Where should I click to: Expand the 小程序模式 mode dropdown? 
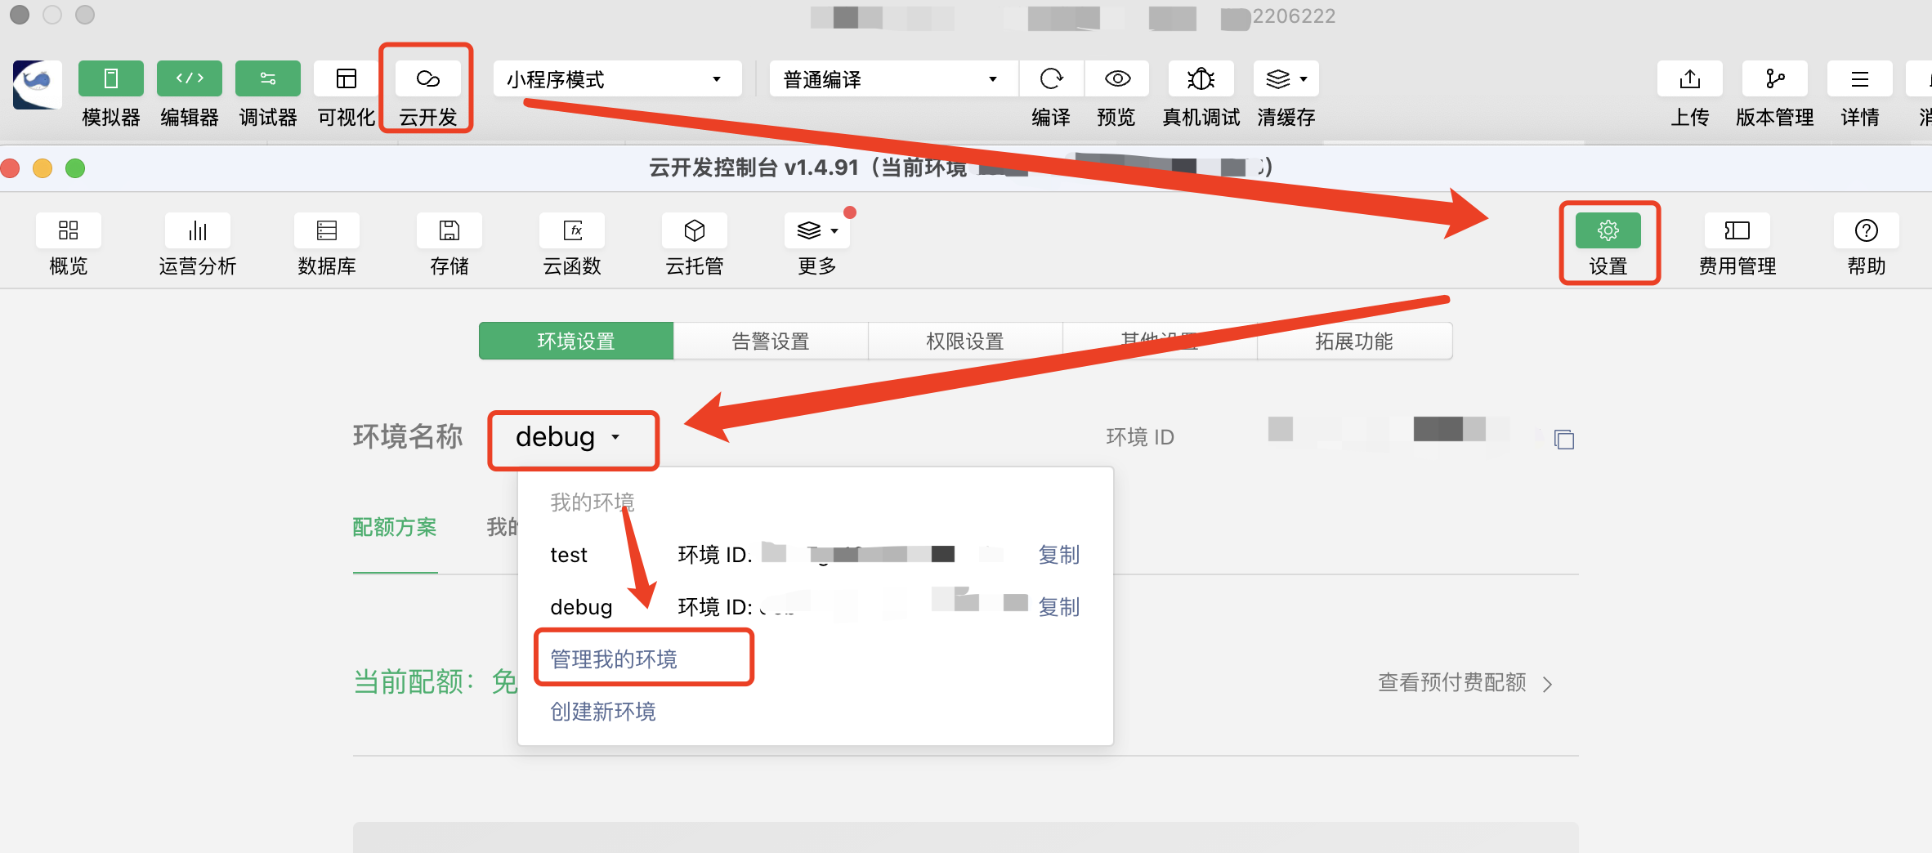click(x=616, y=79)
